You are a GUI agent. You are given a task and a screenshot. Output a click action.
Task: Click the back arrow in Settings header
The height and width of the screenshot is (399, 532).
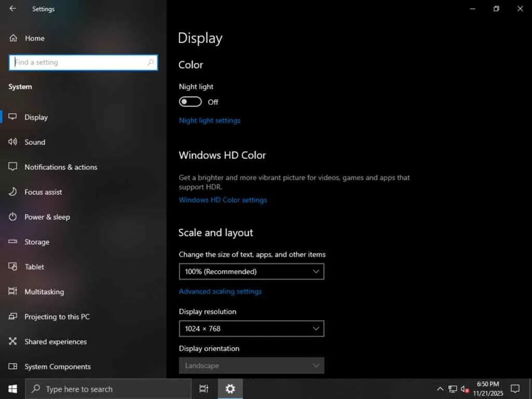pyautogui.click(x=12, y=8)
